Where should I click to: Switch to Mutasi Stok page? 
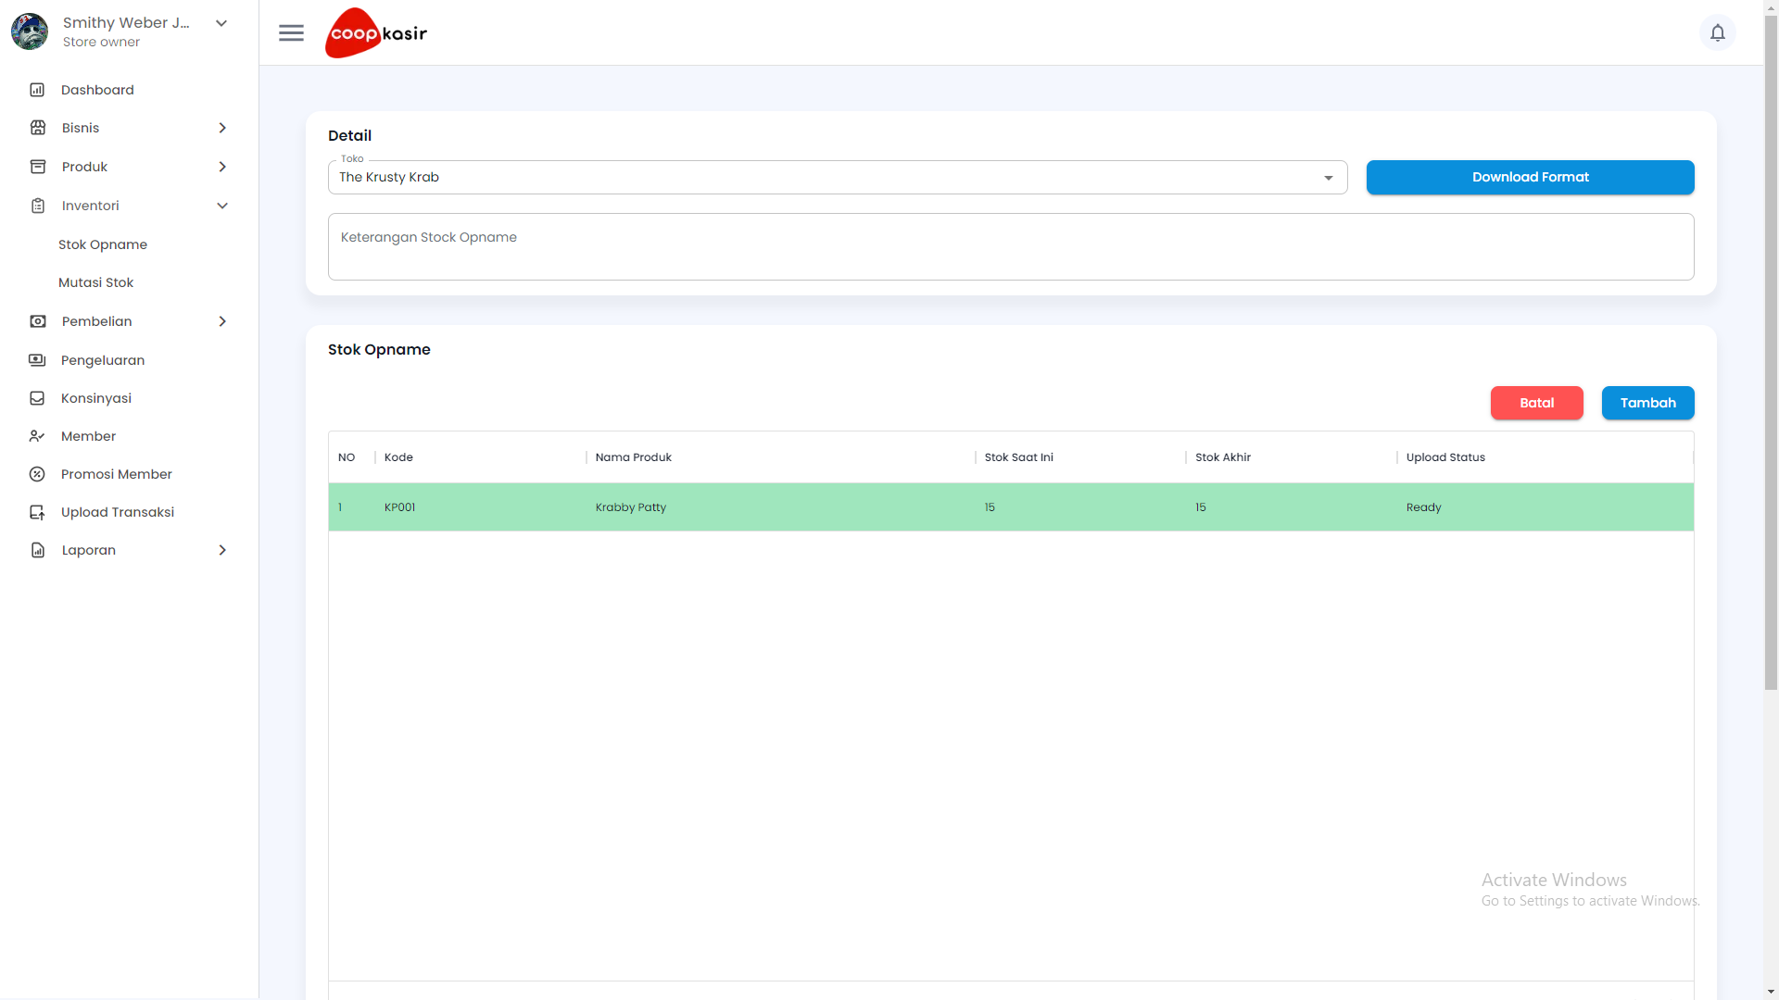coord(95,282)
